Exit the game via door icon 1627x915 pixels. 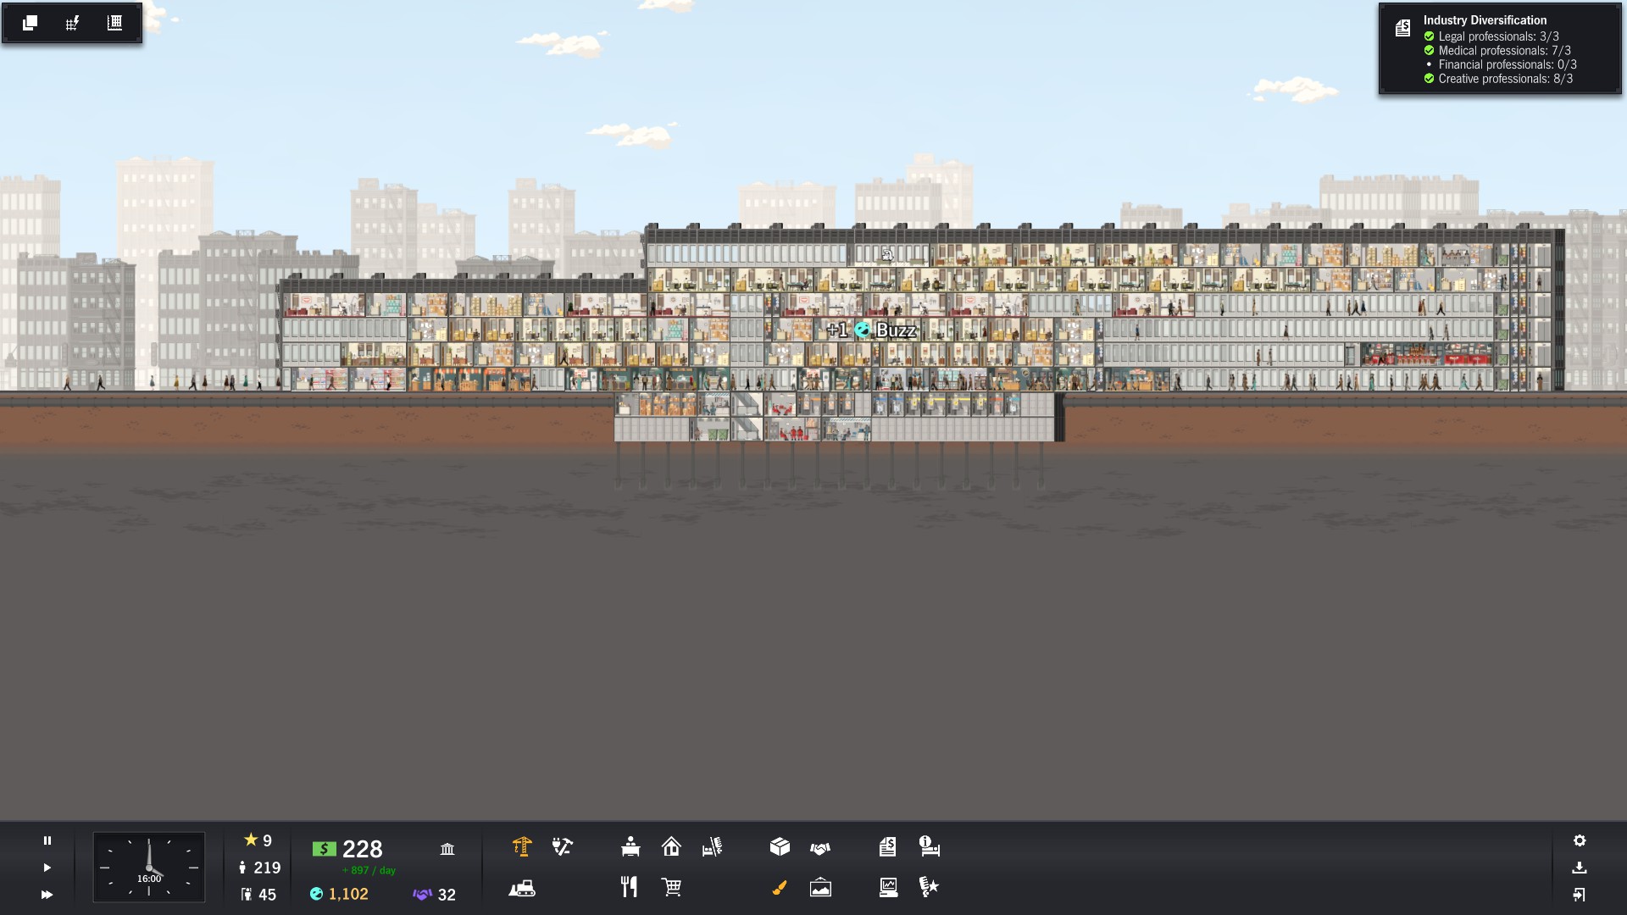pos(1580,895)
